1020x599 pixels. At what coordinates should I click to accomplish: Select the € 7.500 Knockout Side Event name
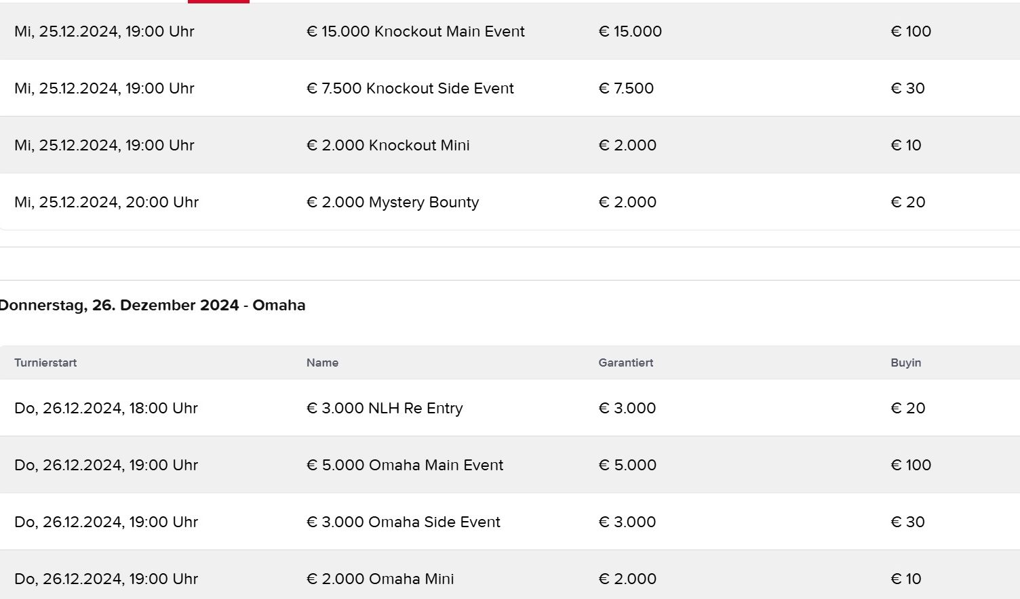410,88
